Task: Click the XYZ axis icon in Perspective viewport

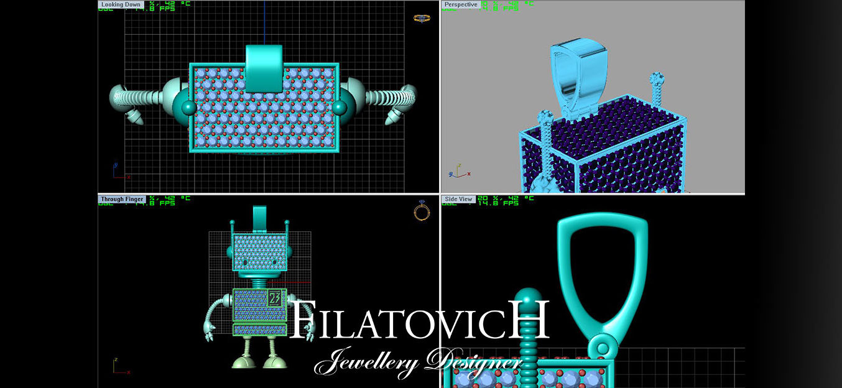Action: pyautogui.click(x=459, y=172)
